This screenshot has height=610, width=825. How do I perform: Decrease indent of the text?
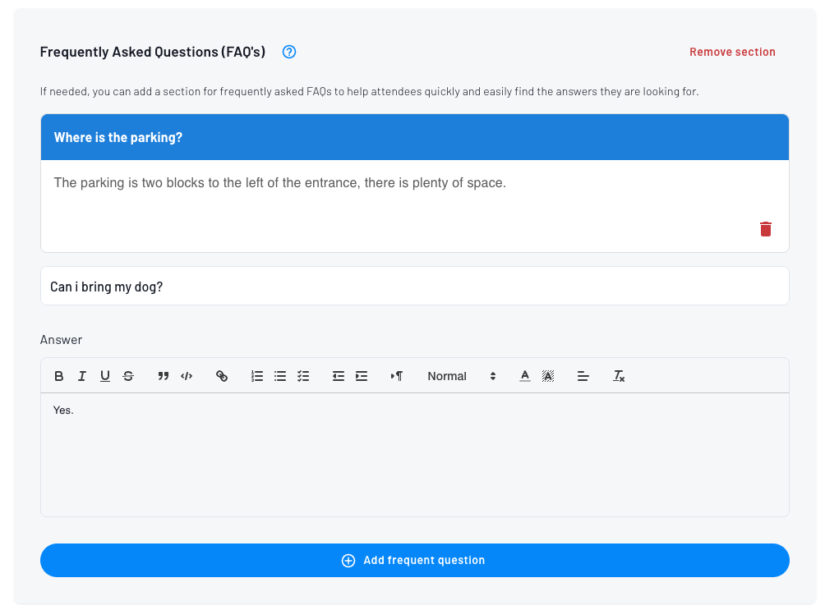coord(338,376)
